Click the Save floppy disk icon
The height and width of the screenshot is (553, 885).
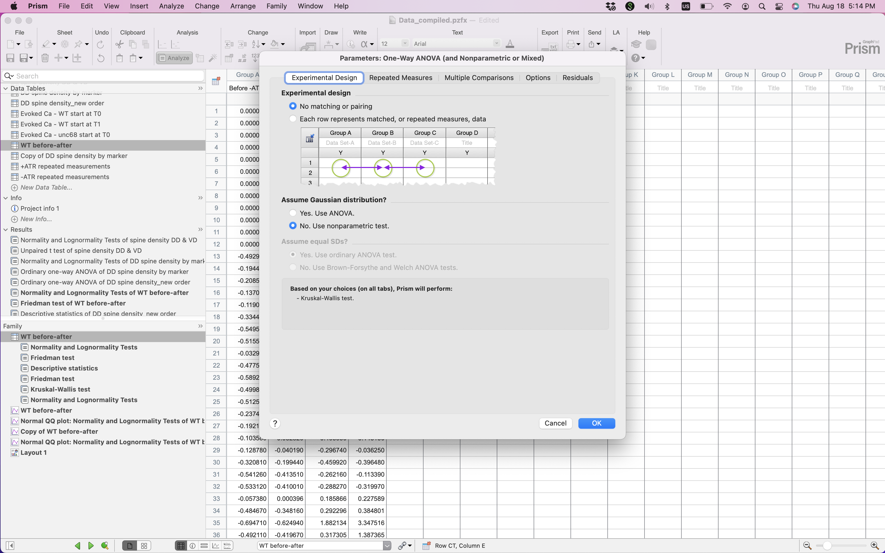click(10, 58)
